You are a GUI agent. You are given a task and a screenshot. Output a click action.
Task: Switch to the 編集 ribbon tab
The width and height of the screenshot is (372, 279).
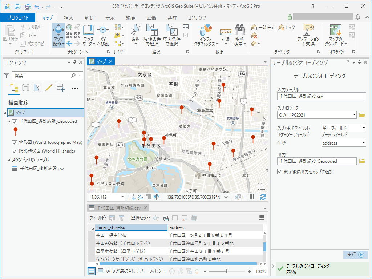click(131, 17)
